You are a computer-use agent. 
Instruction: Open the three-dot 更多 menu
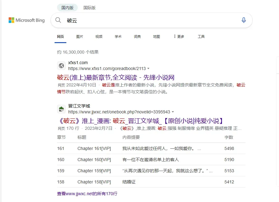coord(179,37)
